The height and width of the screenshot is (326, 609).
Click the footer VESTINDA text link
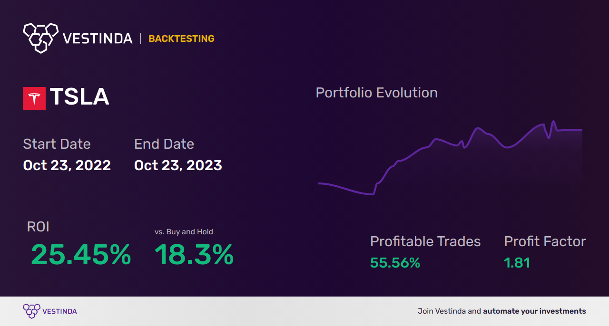[x=59, y=311]
